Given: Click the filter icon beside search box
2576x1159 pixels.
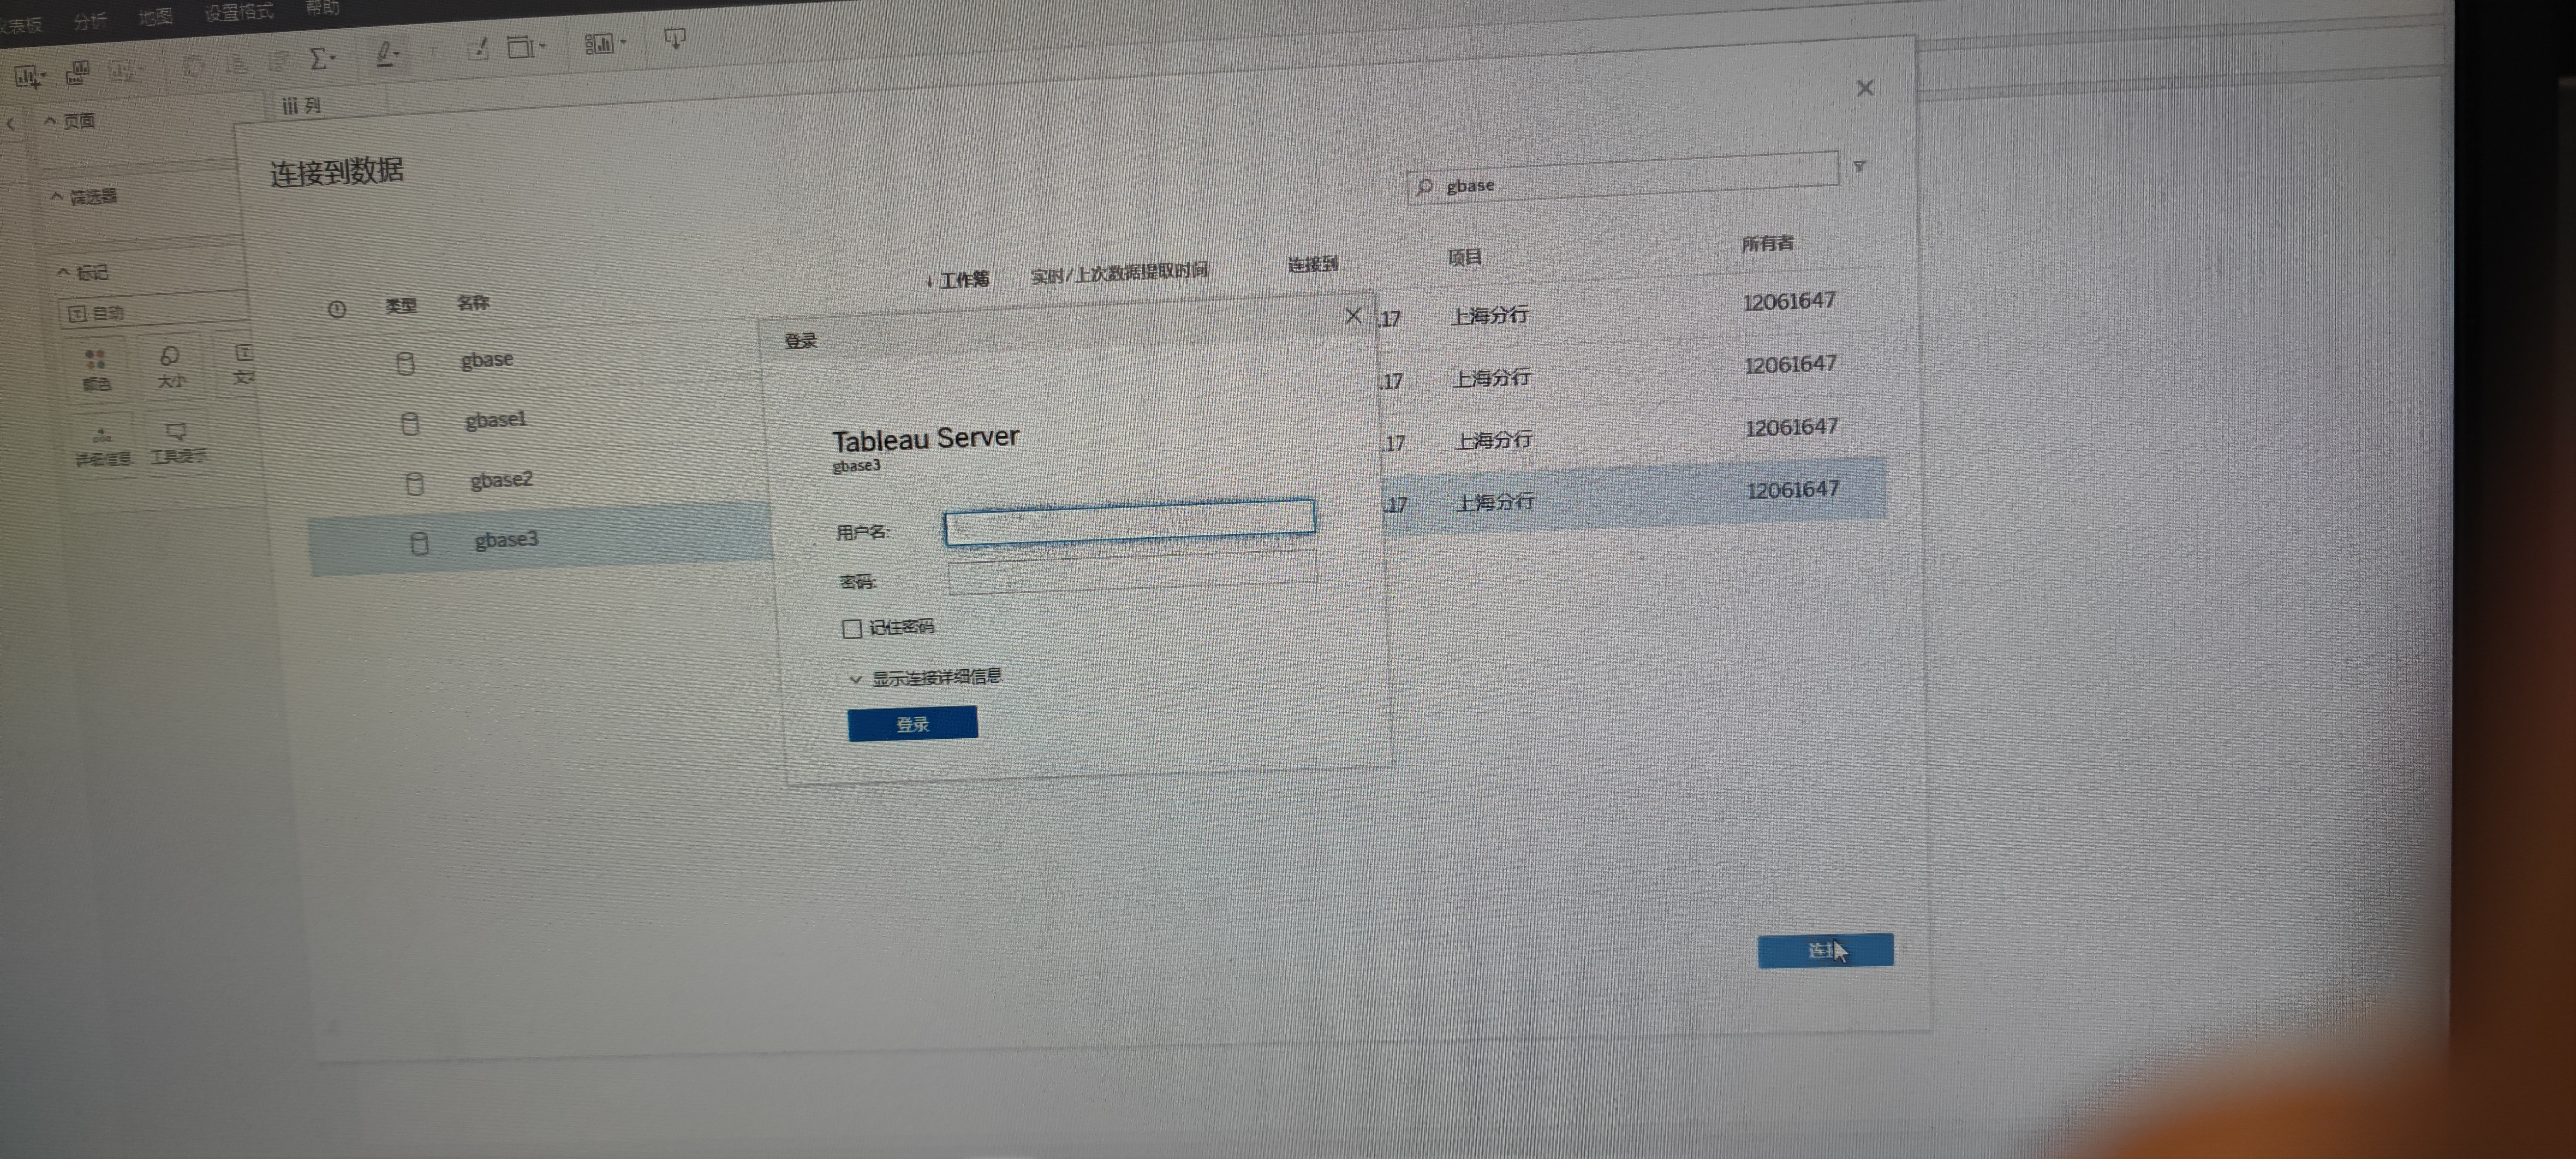Looking at the screenshot, I should pyautogui.click(x=1859, y=166).
